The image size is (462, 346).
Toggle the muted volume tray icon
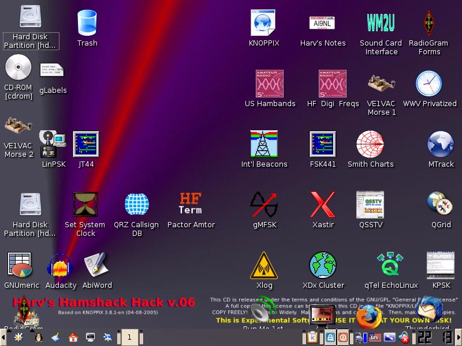(404, 338)
